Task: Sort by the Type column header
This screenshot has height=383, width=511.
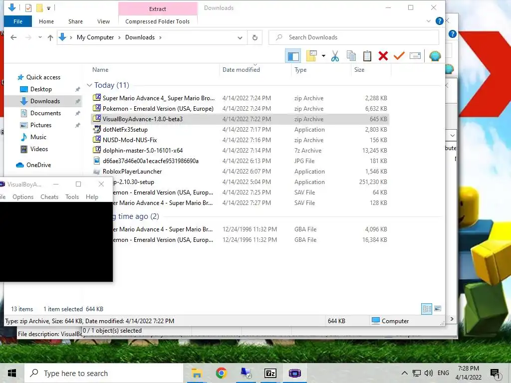Action: pyautogui.click(x=300, y=70)
